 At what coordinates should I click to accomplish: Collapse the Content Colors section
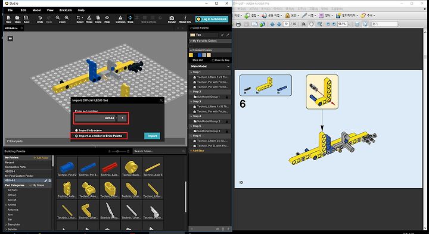pyautogui.click(x=191, y=50)
